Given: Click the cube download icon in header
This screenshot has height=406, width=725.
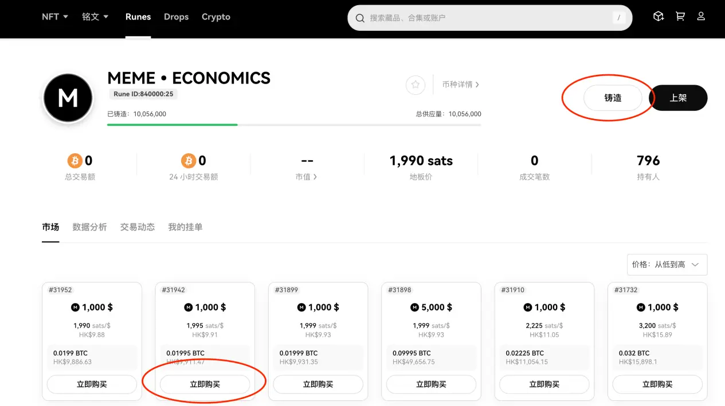Looking at the screenshot, I should (659, 17).
